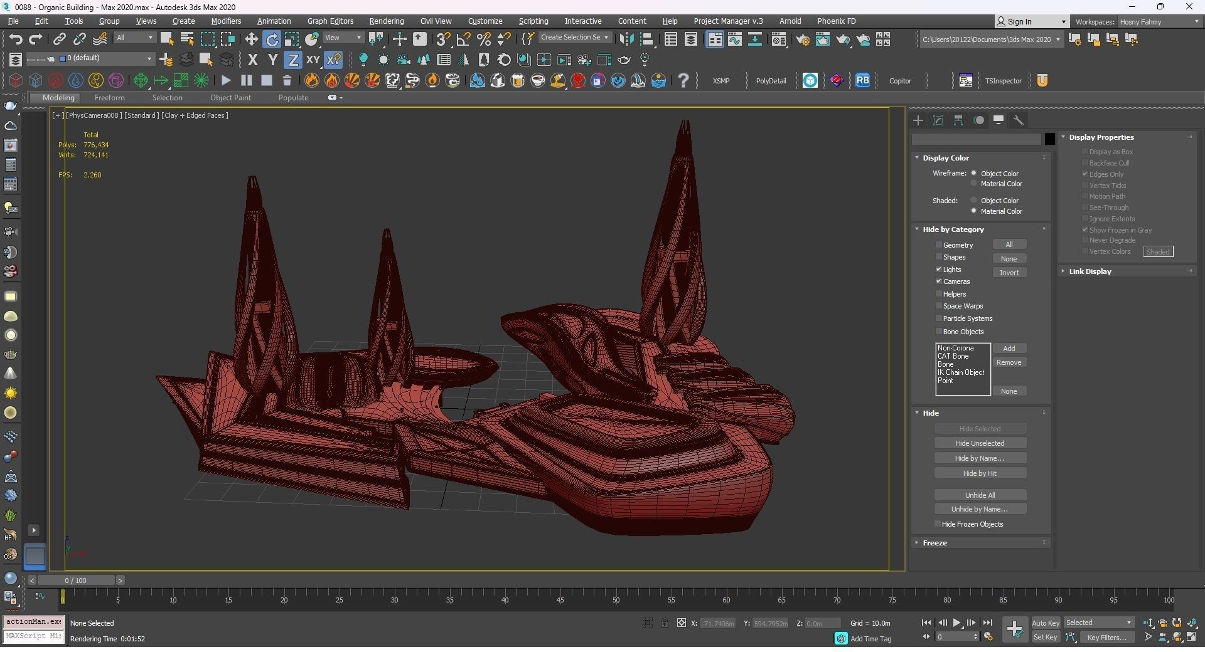This screenshot has height=652, width=1205.
Task: Uncheck the Lights hide category checkbox
Action: (x=939, y=270)
